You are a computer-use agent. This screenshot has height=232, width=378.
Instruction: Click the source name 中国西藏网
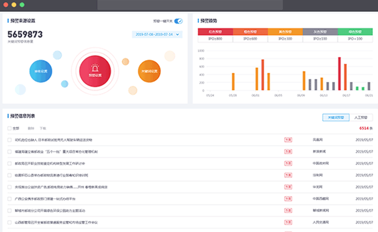pyautogui.click(x=321, y=199)
